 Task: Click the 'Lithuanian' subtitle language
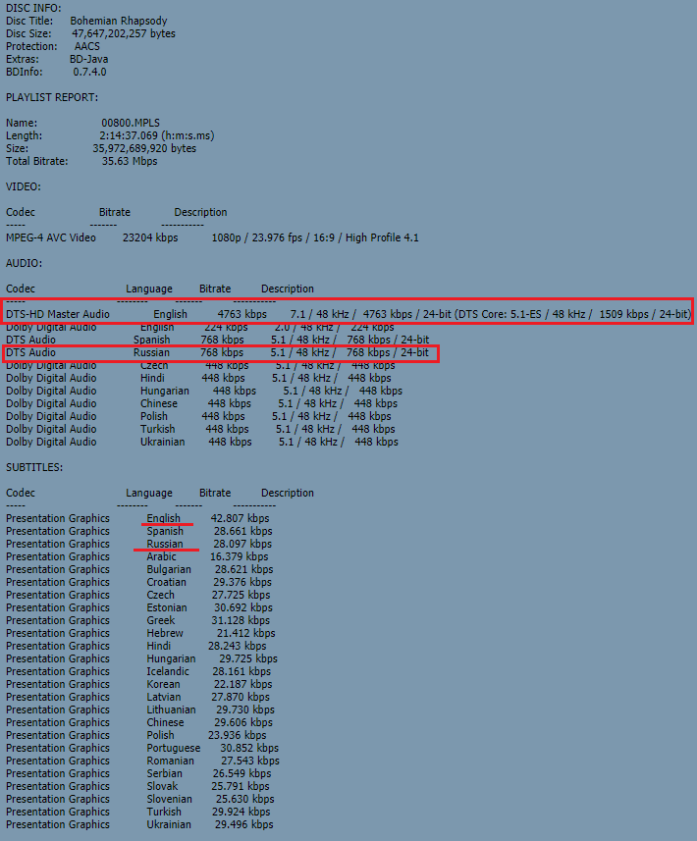point(171,710)
